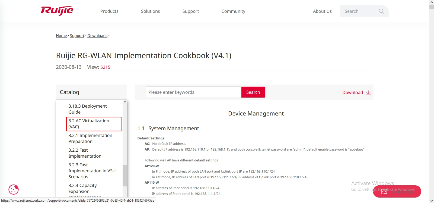
Task: Click 'IP address of Rear panel' line
Action: coord(186,188)
